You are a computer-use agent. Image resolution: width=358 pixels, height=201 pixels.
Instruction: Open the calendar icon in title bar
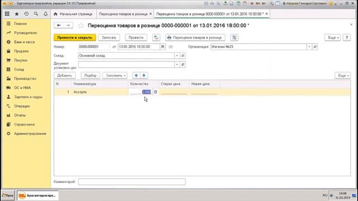244,3
